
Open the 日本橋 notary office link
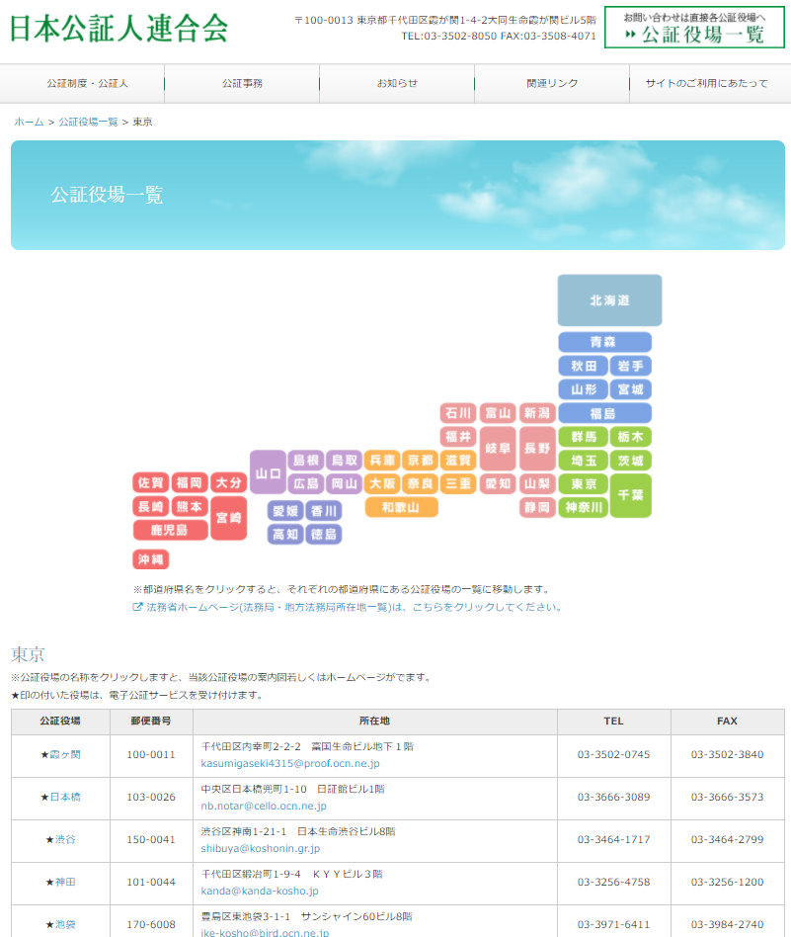pyautogui.click(x=64, y=798)
